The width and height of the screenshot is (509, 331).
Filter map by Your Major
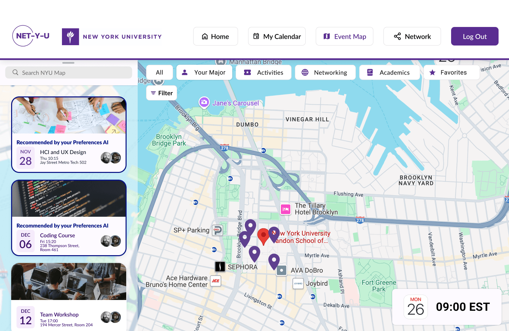point(204,72)
